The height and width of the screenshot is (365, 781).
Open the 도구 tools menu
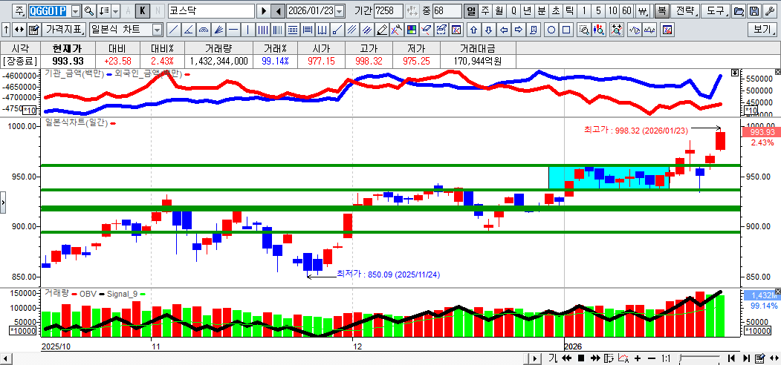(715, 11)
